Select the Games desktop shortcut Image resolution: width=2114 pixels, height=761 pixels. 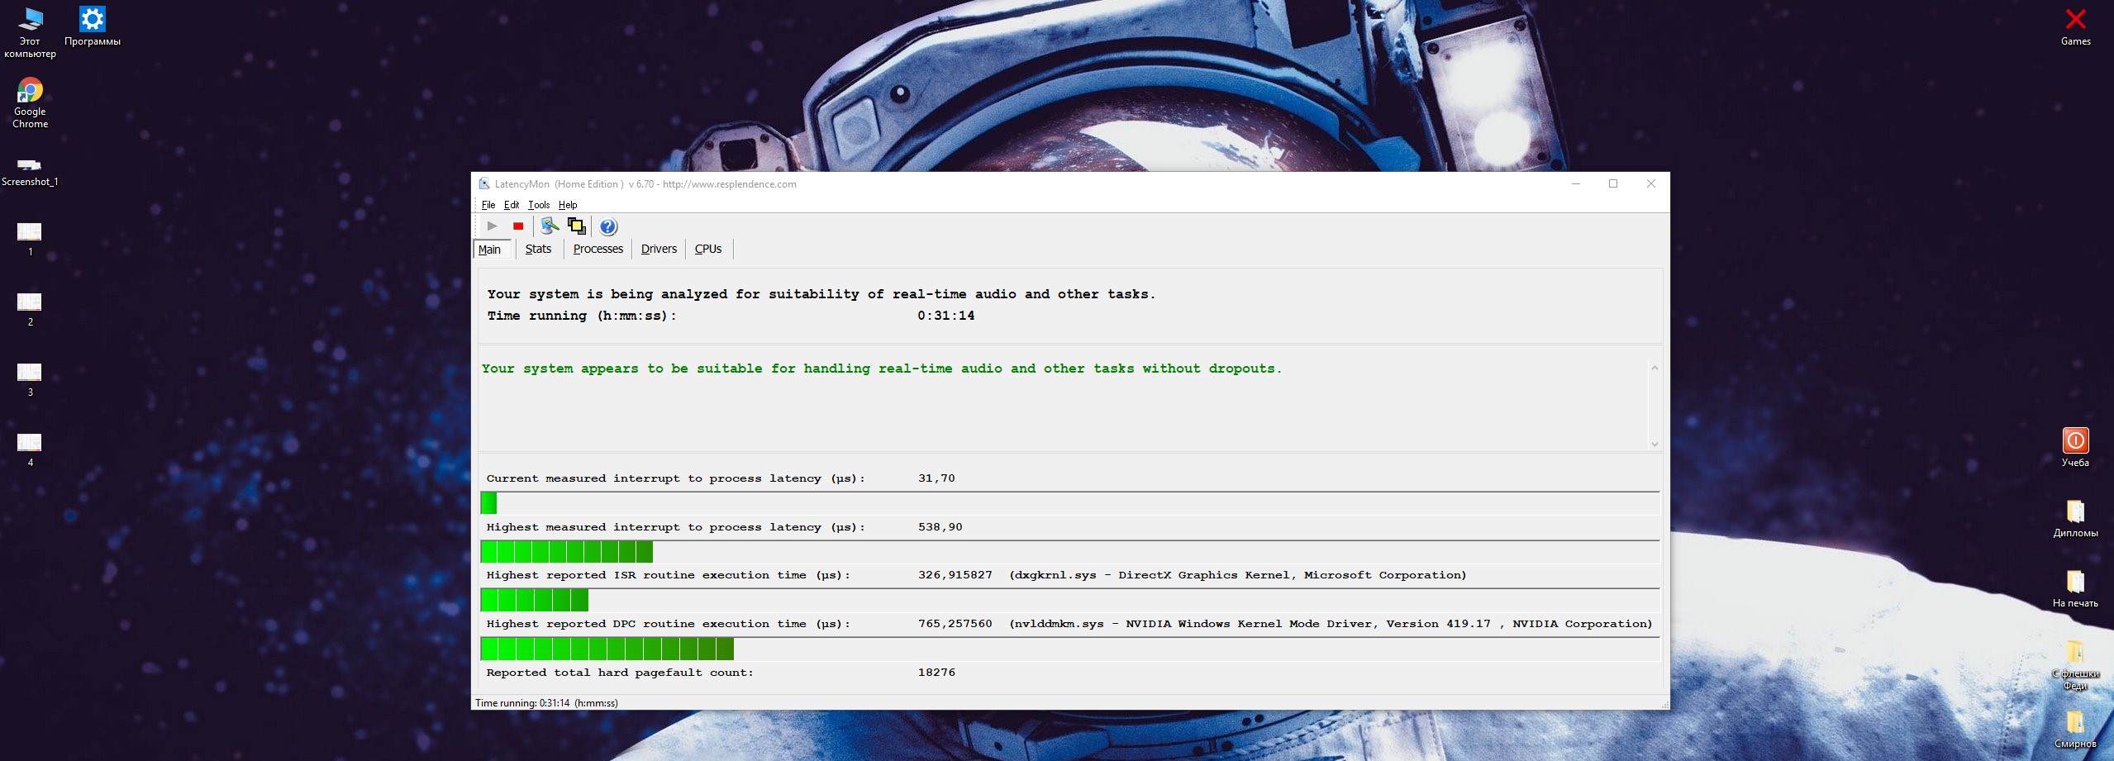(x=2075, y=26)
